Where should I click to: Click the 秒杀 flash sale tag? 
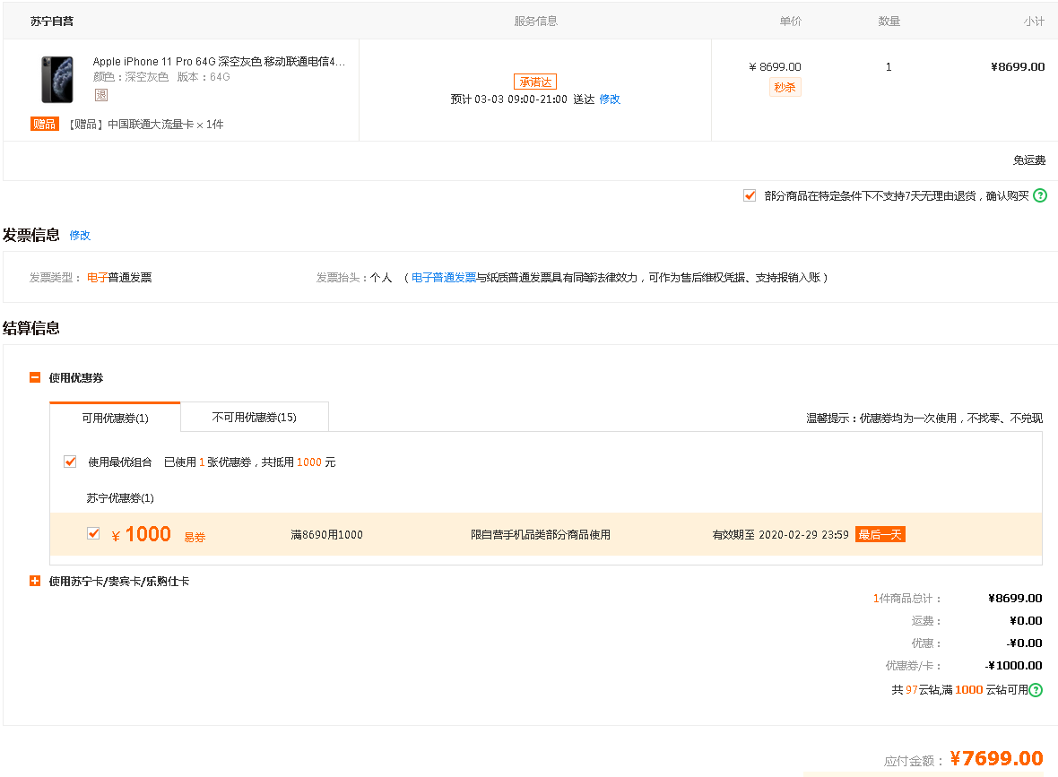coord(785,87)
